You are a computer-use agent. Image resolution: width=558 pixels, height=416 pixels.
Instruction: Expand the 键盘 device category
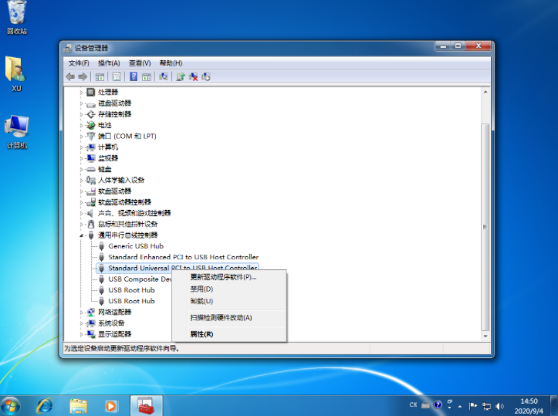(82, 169)
